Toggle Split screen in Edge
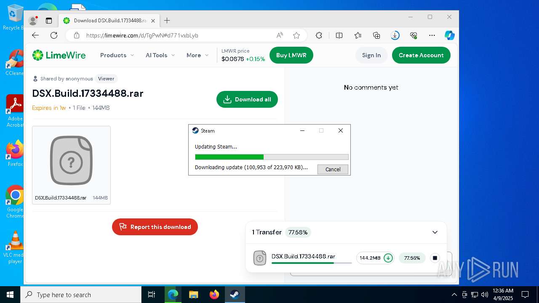The image size is (539, 303). (x=339, y=35)
